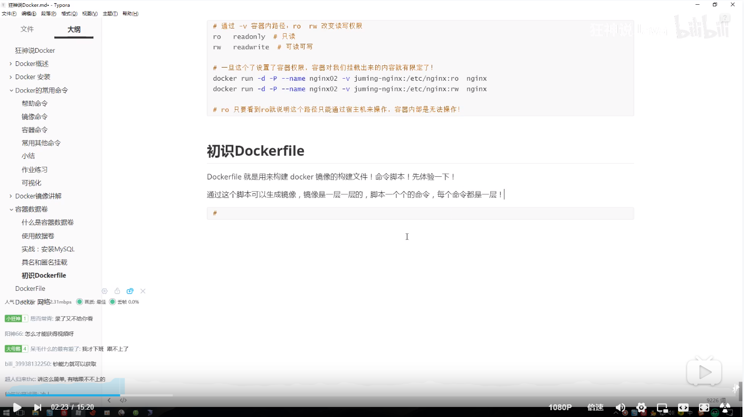
Task: Click username 超人归来thc in chat
Action: pyautogui.click(x=20, y=379)
